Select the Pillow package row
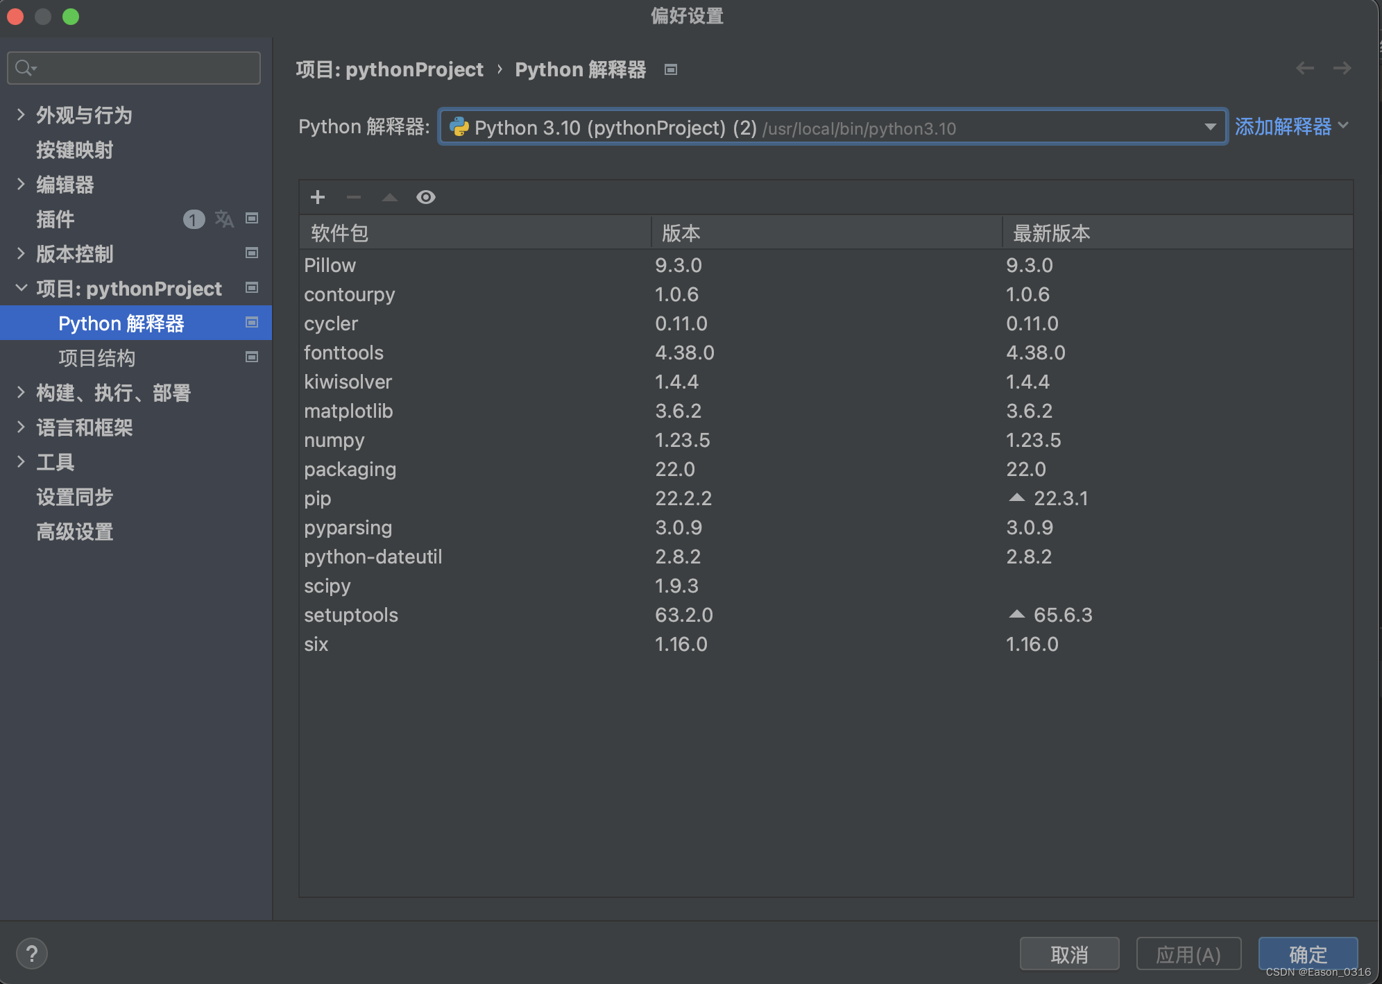This screenshot has height=984, width=1382. pos(826,265)
